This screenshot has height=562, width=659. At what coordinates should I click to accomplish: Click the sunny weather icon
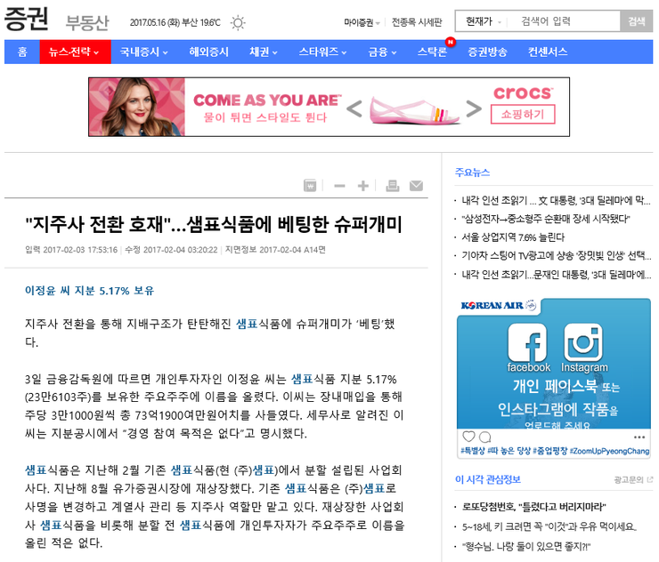pyautogui.click(x=238, y=22)
